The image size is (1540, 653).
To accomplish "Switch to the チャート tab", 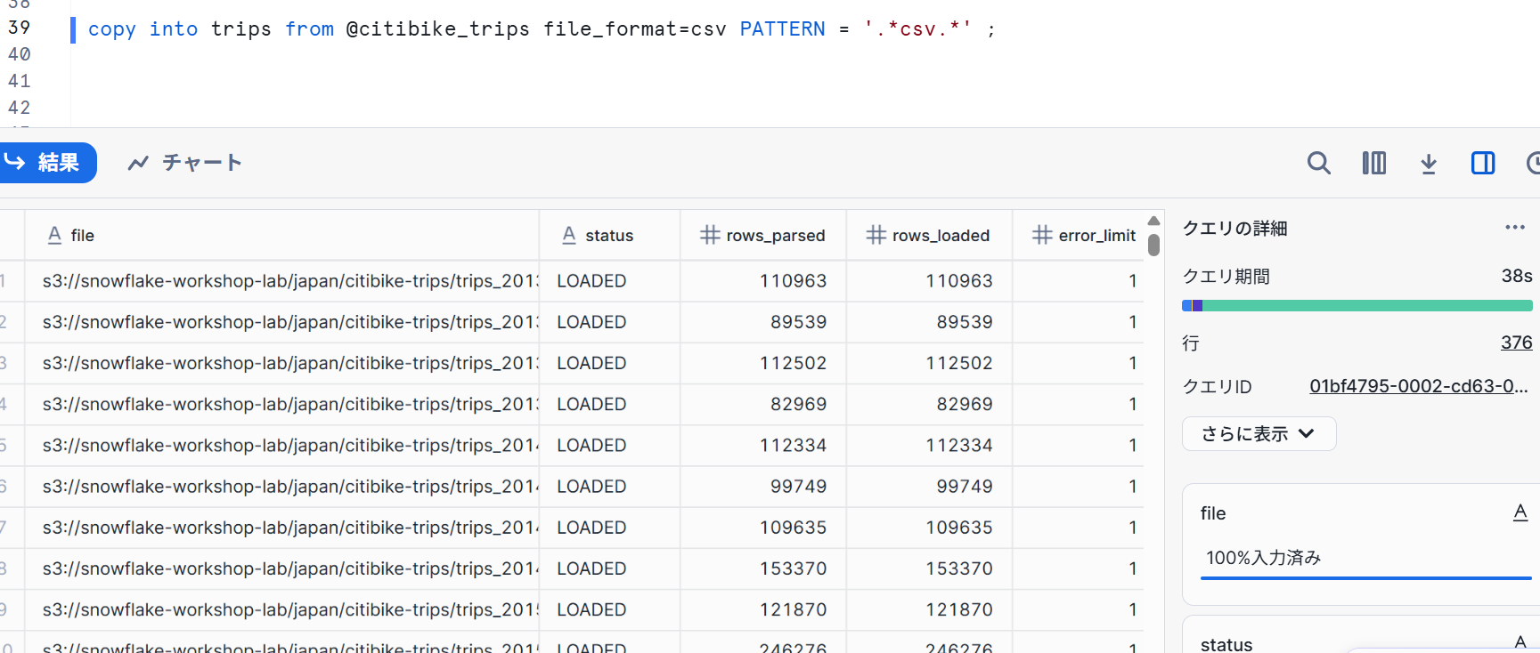I will click(x=185, y=163).
